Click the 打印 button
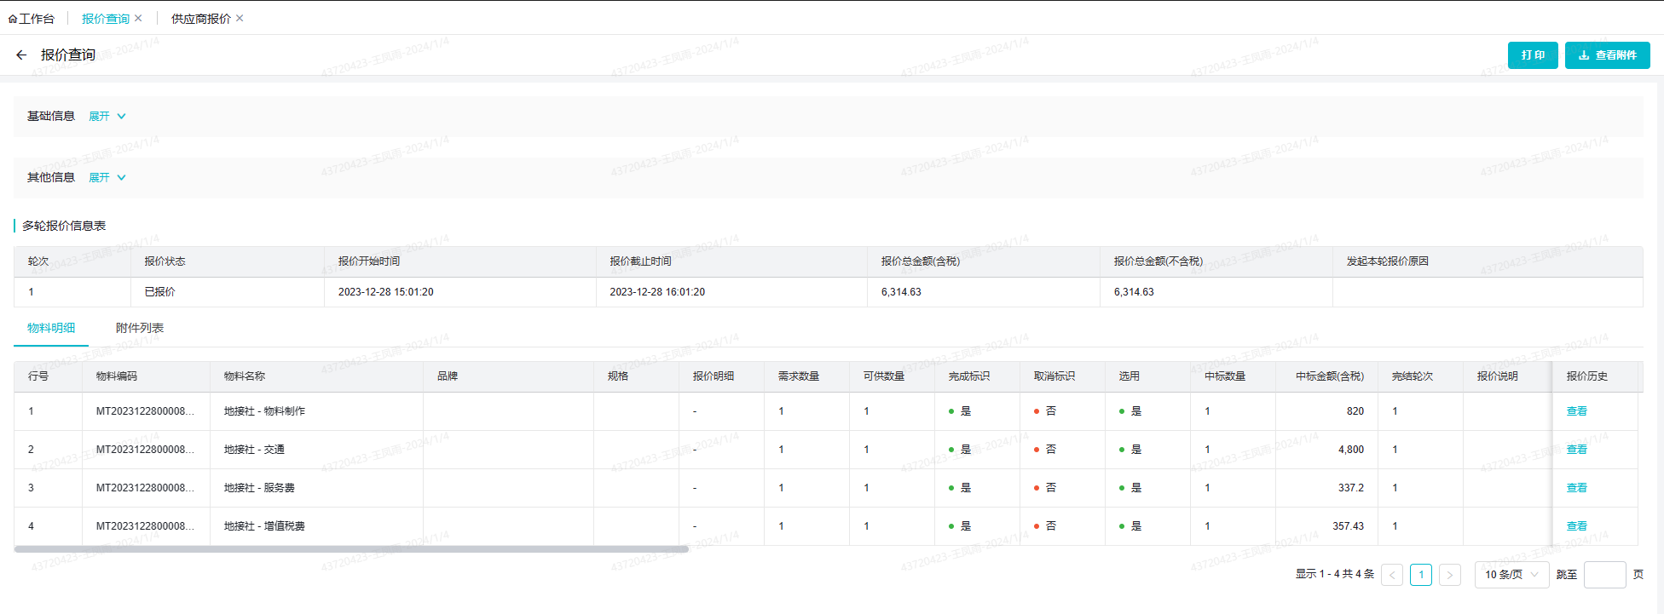Screen dimensions: 1664x614 [1532, 55]
